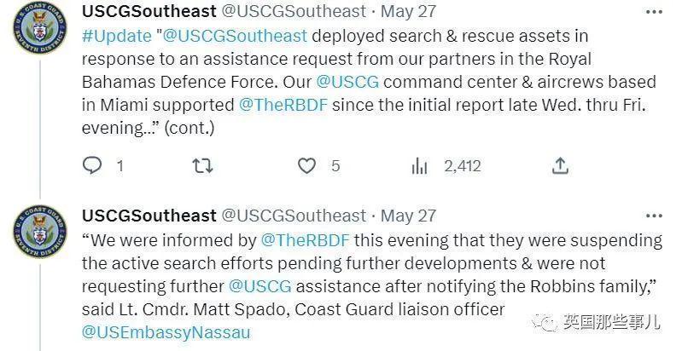Open the #Update hashtag link
The image size is (682, 351).
[x=117, y=36]
